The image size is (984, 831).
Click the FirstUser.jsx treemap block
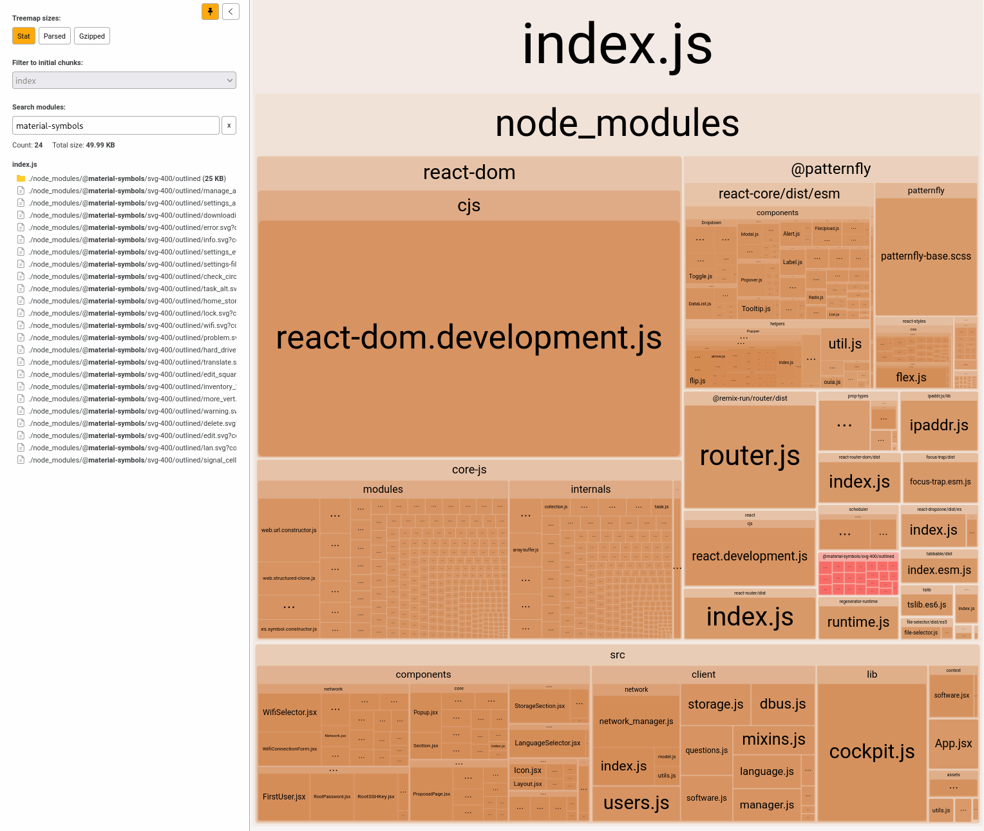(284, 797)
